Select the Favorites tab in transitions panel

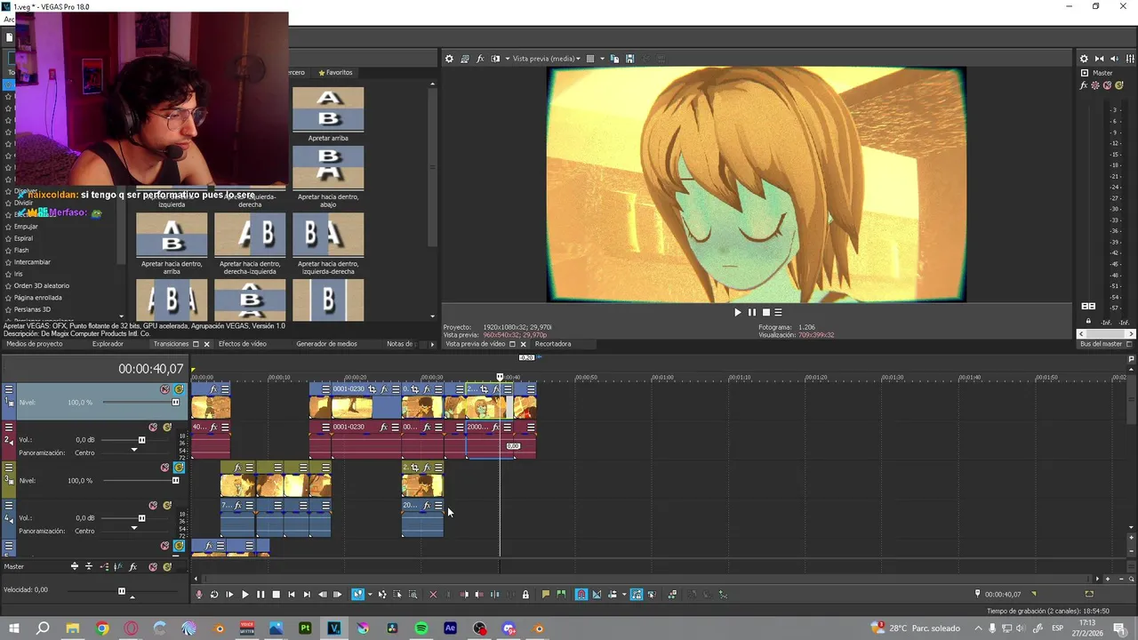pyautogui.click(x=335, y=73)
